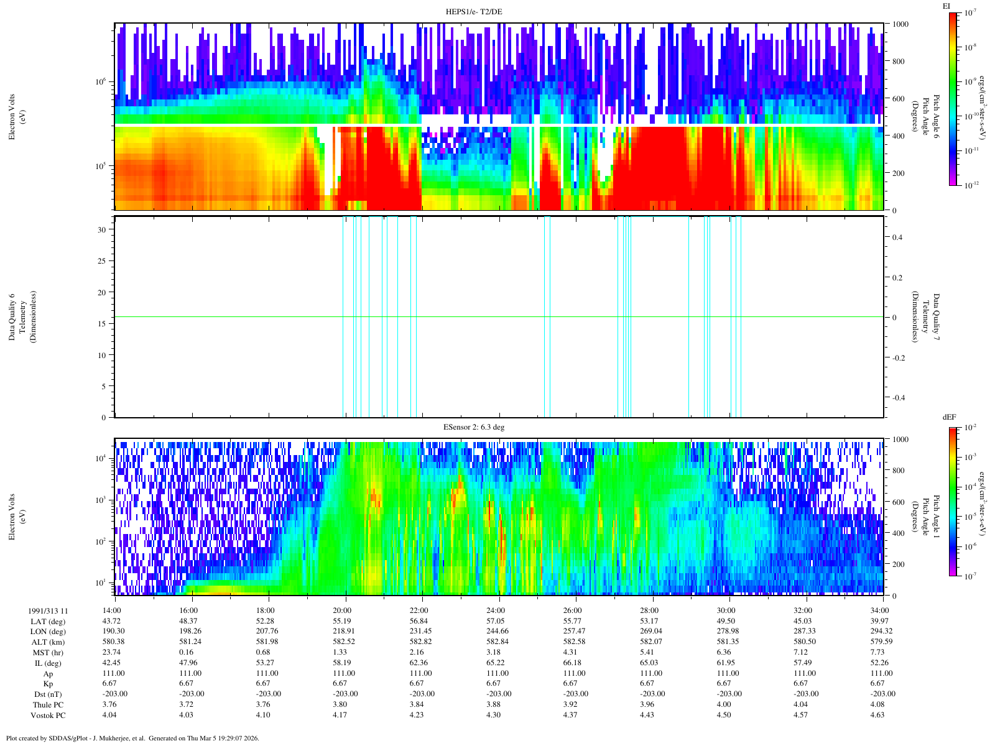Click the Vostok PC row label
995x746 pixels.
[48, 716]
